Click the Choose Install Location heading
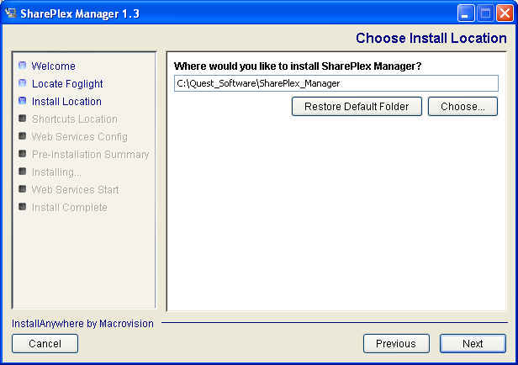The width and height of the screenshot is (518, 365). pyautogui.click(x=431, y=39)
